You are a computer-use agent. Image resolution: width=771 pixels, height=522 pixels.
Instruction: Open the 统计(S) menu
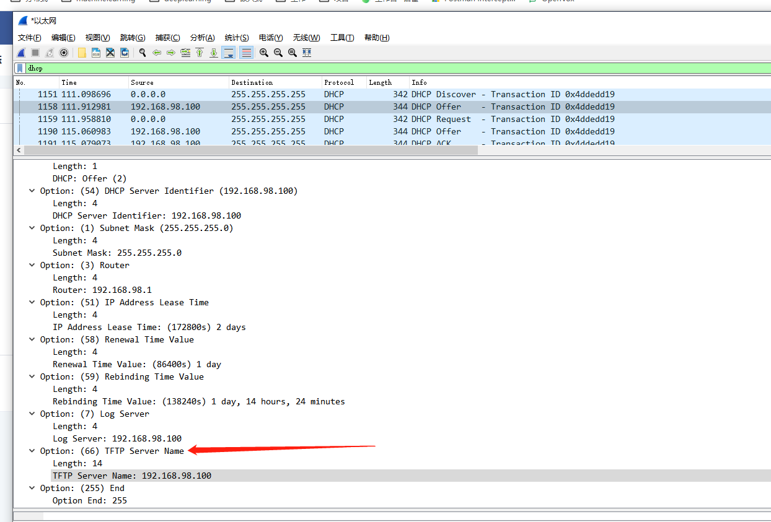(237, 38)
